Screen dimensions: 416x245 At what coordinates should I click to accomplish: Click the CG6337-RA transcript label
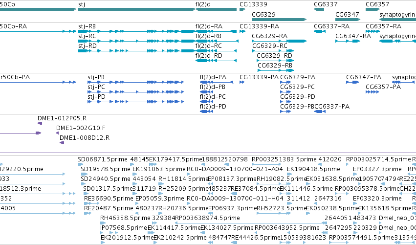pyautogui.click(x=331, y=26)
